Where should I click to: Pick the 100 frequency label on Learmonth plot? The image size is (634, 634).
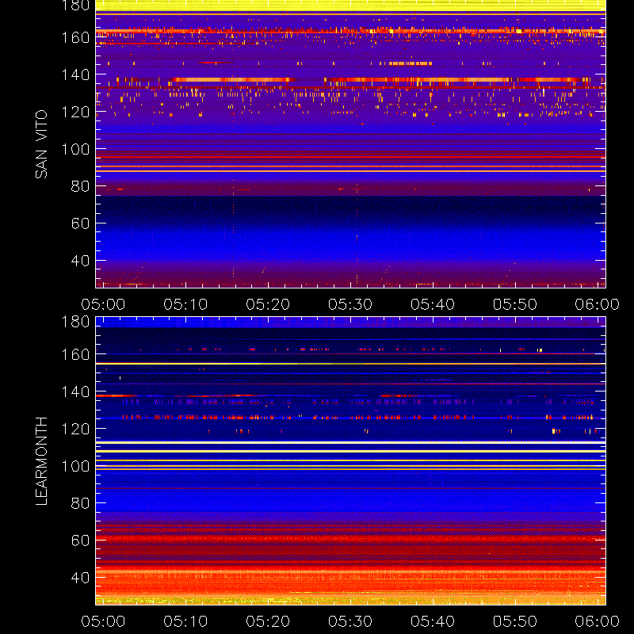[x=75, y=466]
